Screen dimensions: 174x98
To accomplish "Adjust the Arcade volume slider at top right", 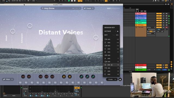I will click(x=113, y=8).
